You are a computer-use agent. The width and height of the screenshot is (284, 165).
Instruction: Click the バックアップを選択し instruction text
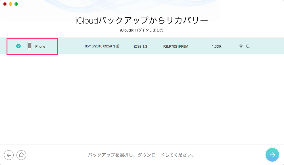tap(141, 155)
